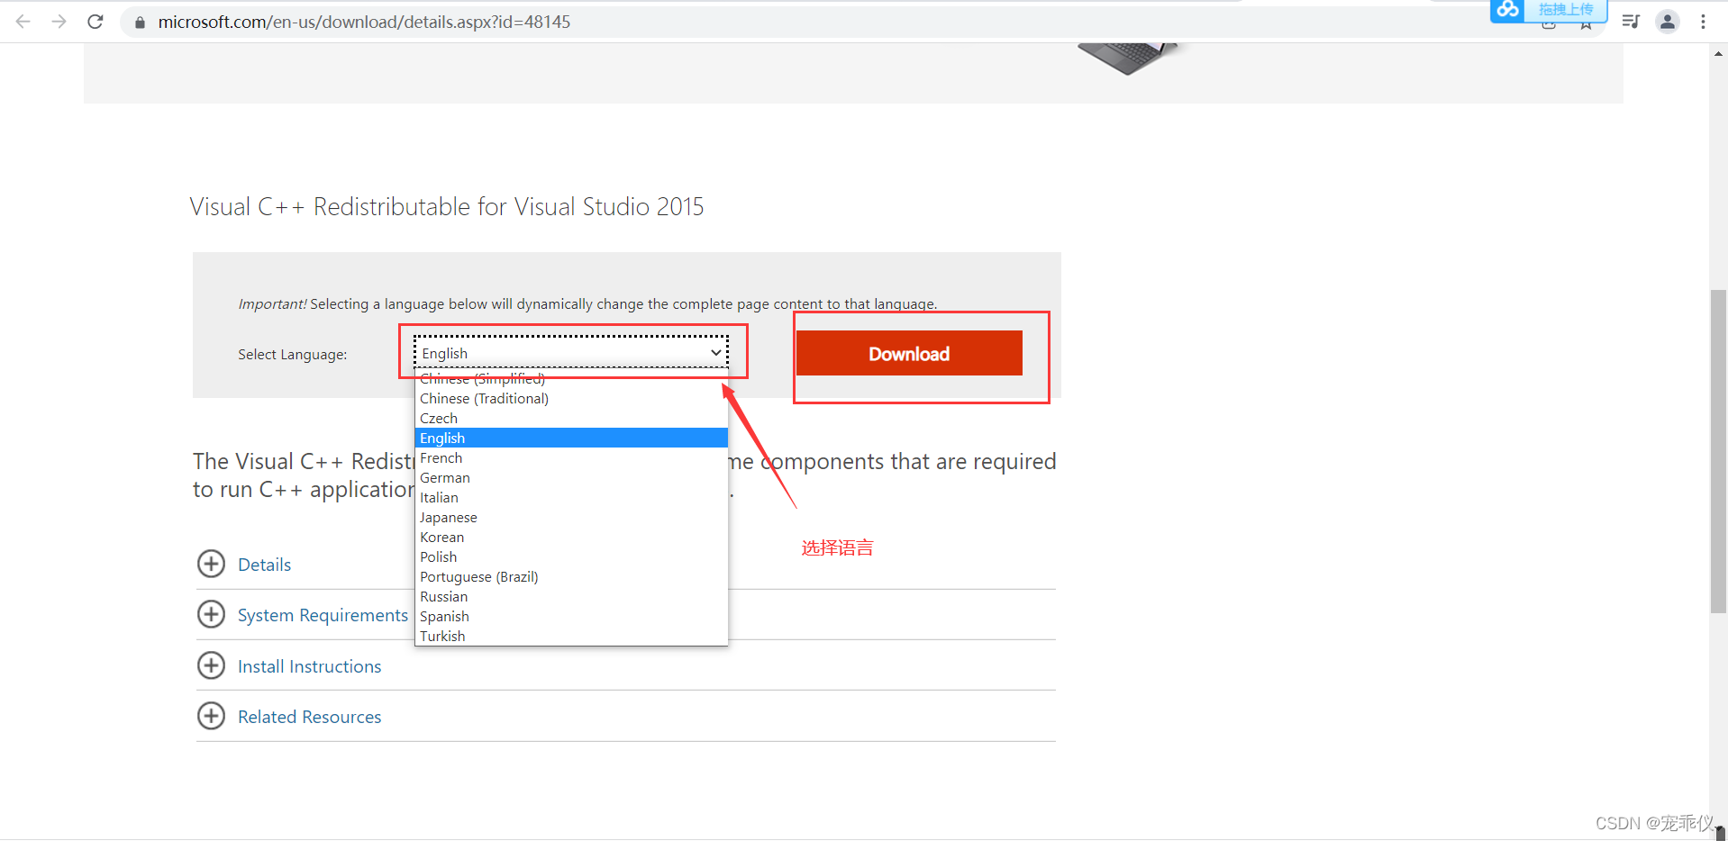Click the red Download button
This screenshot has height=841, width=1728.
coord(909,353)
